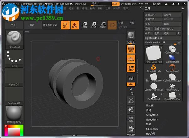
Task: Click QuickSave in the title bar
Action: click(81, 4)
